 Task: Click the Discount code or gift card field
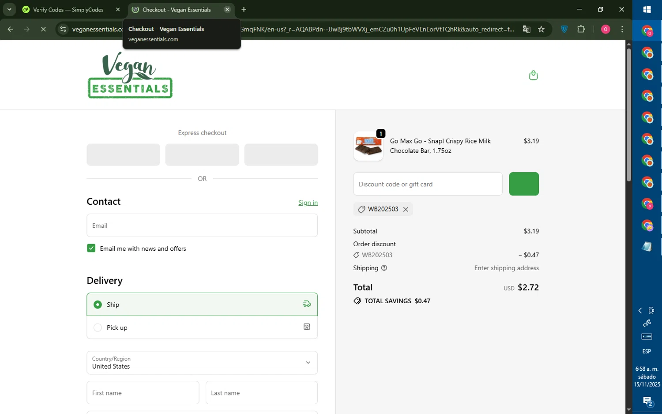coord(428,184)
